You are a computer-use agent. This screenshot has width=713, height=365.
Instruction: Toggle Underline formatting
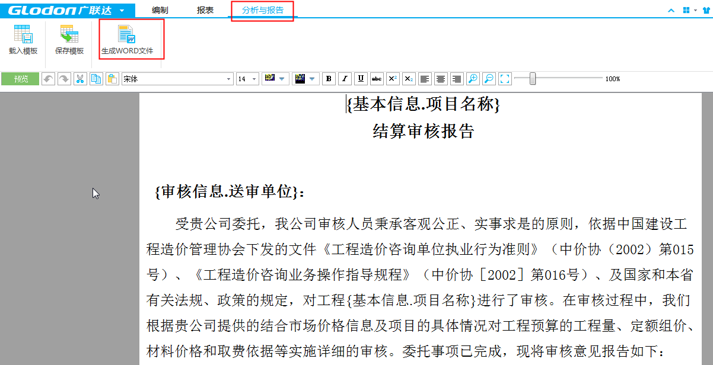[x=361, y=79]
